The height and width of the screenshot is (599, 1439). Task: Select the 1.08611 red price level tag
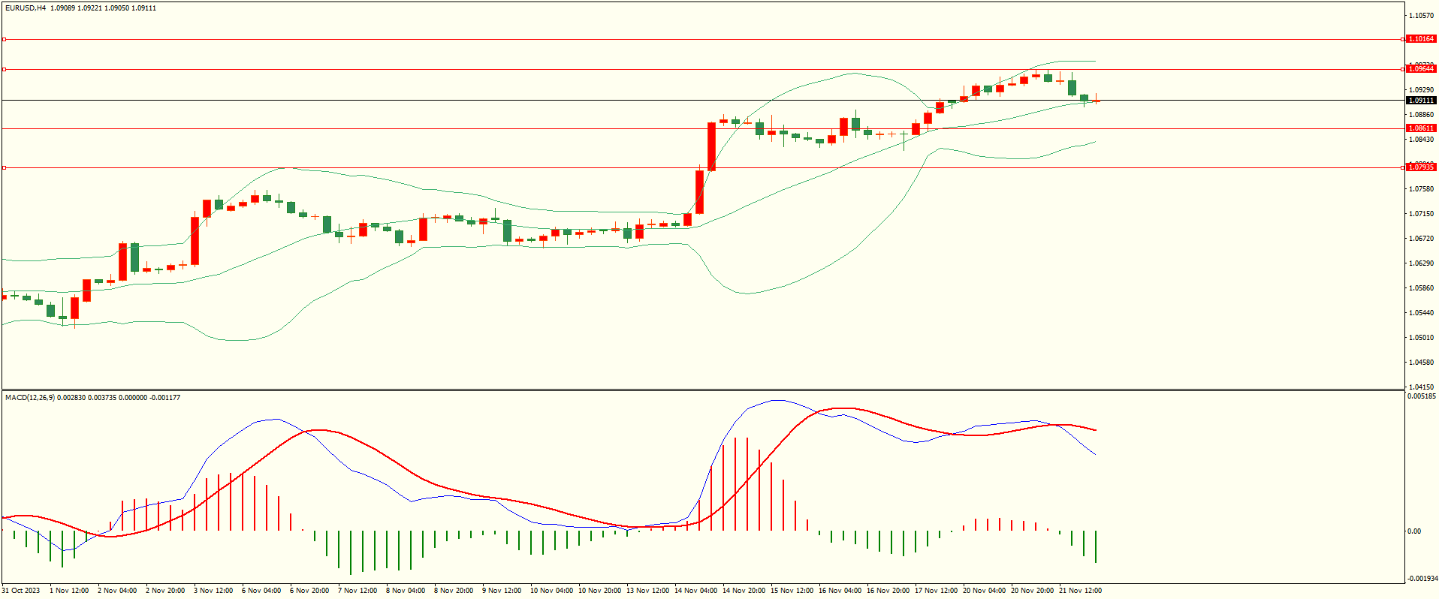point(1421,128)
